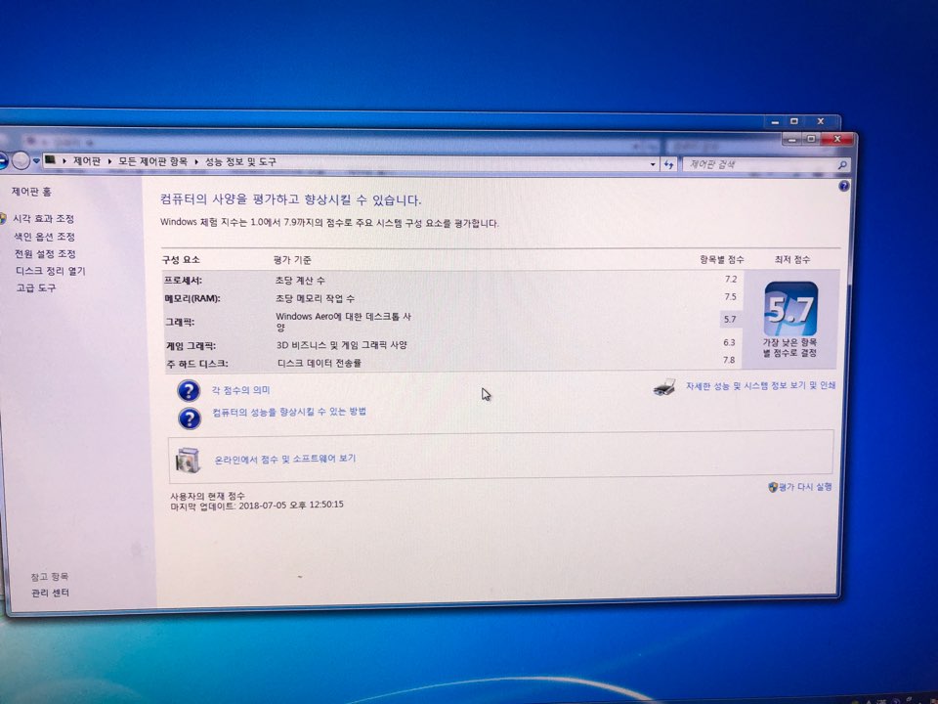This screenshot has width=938, height=704.
Task: Open 시각 효과 조정 link
Action: 44,218
